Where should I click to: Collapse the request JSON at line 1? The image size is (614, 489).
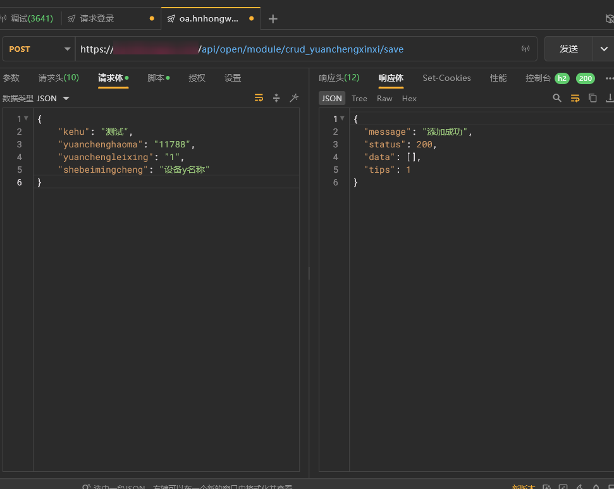pyautogui.click(x=26, y=118)
